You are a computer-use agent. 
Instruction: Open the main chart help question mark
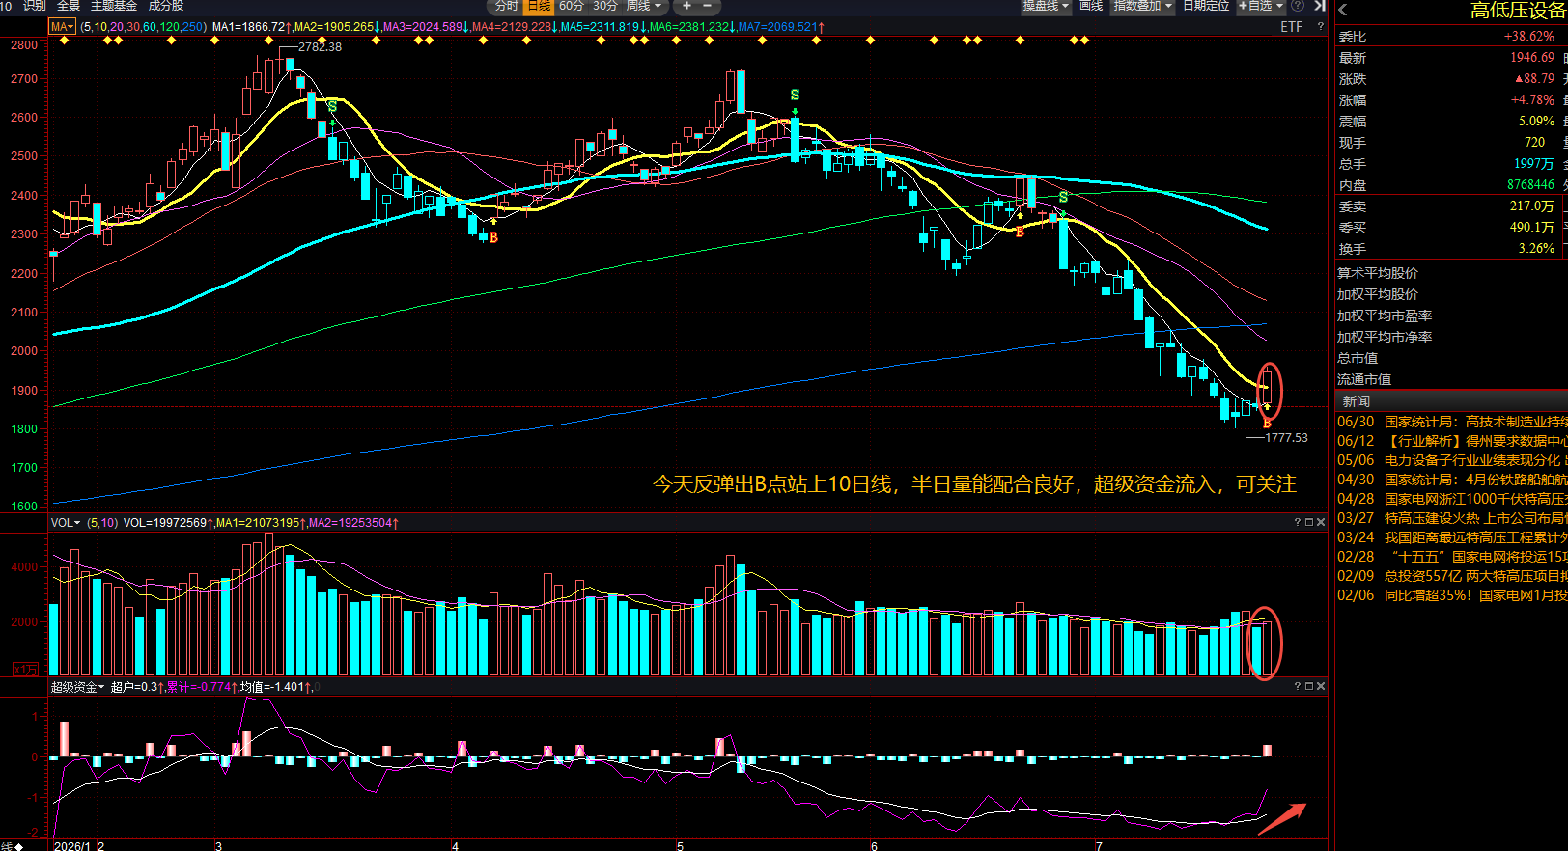(1320, 27)
